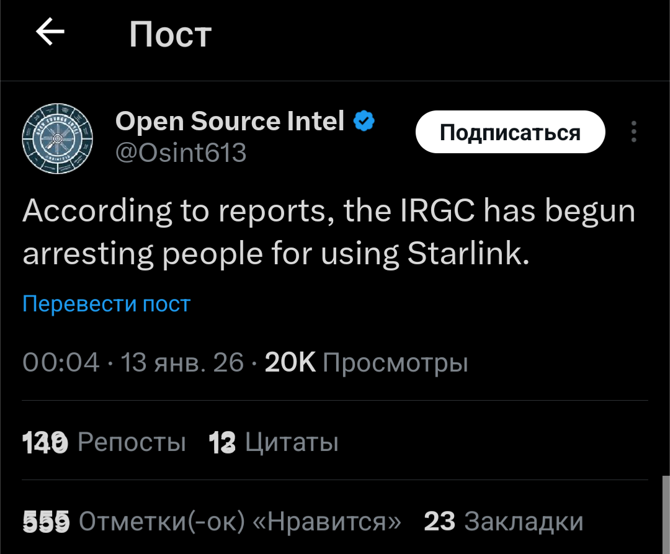
Task: Show the Отметки «Нравится» likes list
Action: point(211,521)
